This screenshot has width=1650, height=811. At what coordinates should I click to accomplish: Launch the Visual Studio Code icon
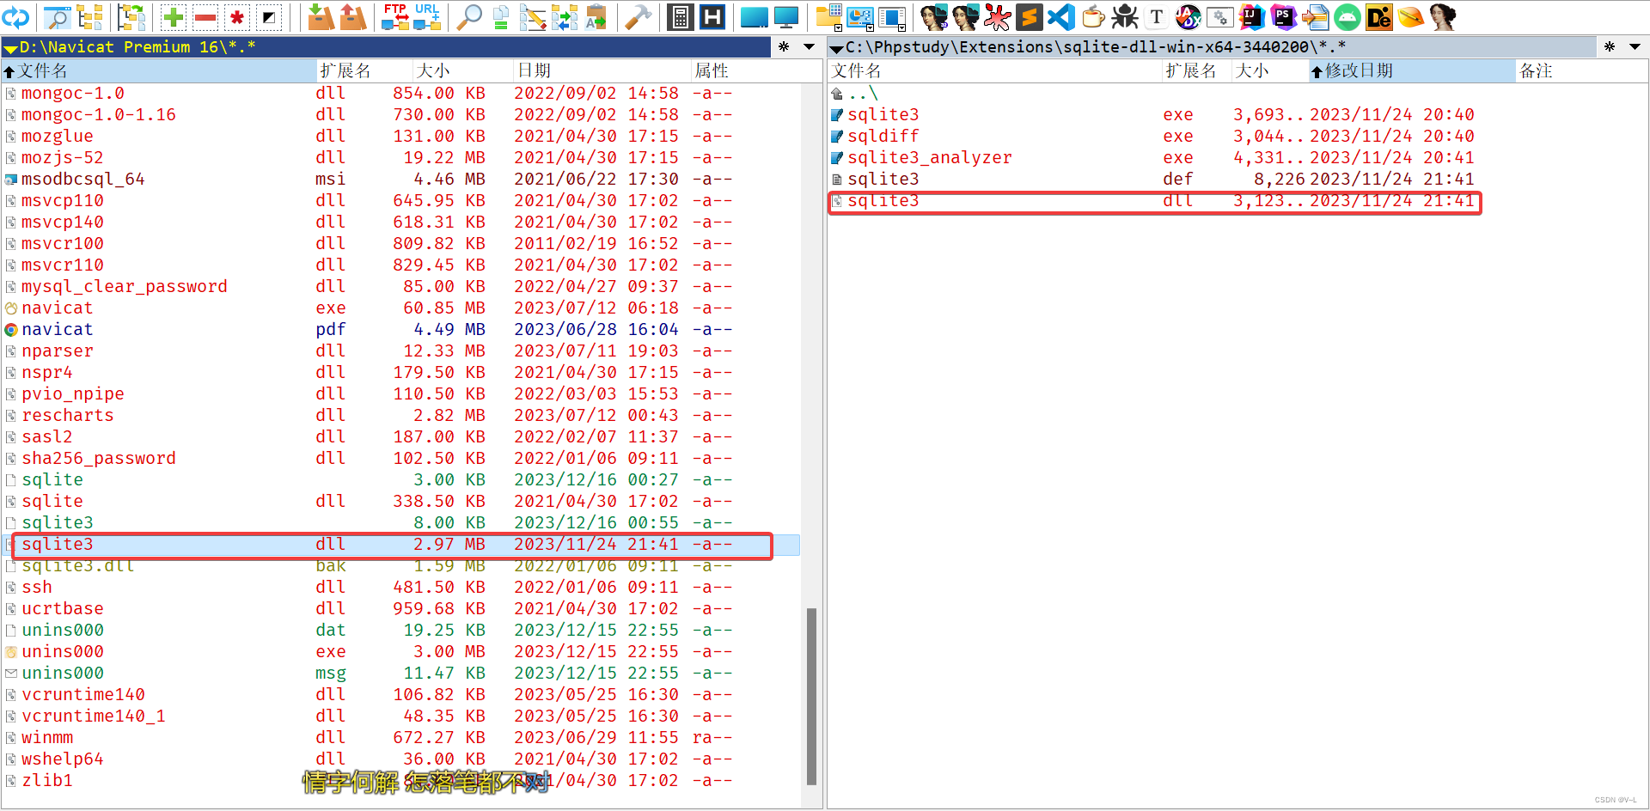[1061, 16]
